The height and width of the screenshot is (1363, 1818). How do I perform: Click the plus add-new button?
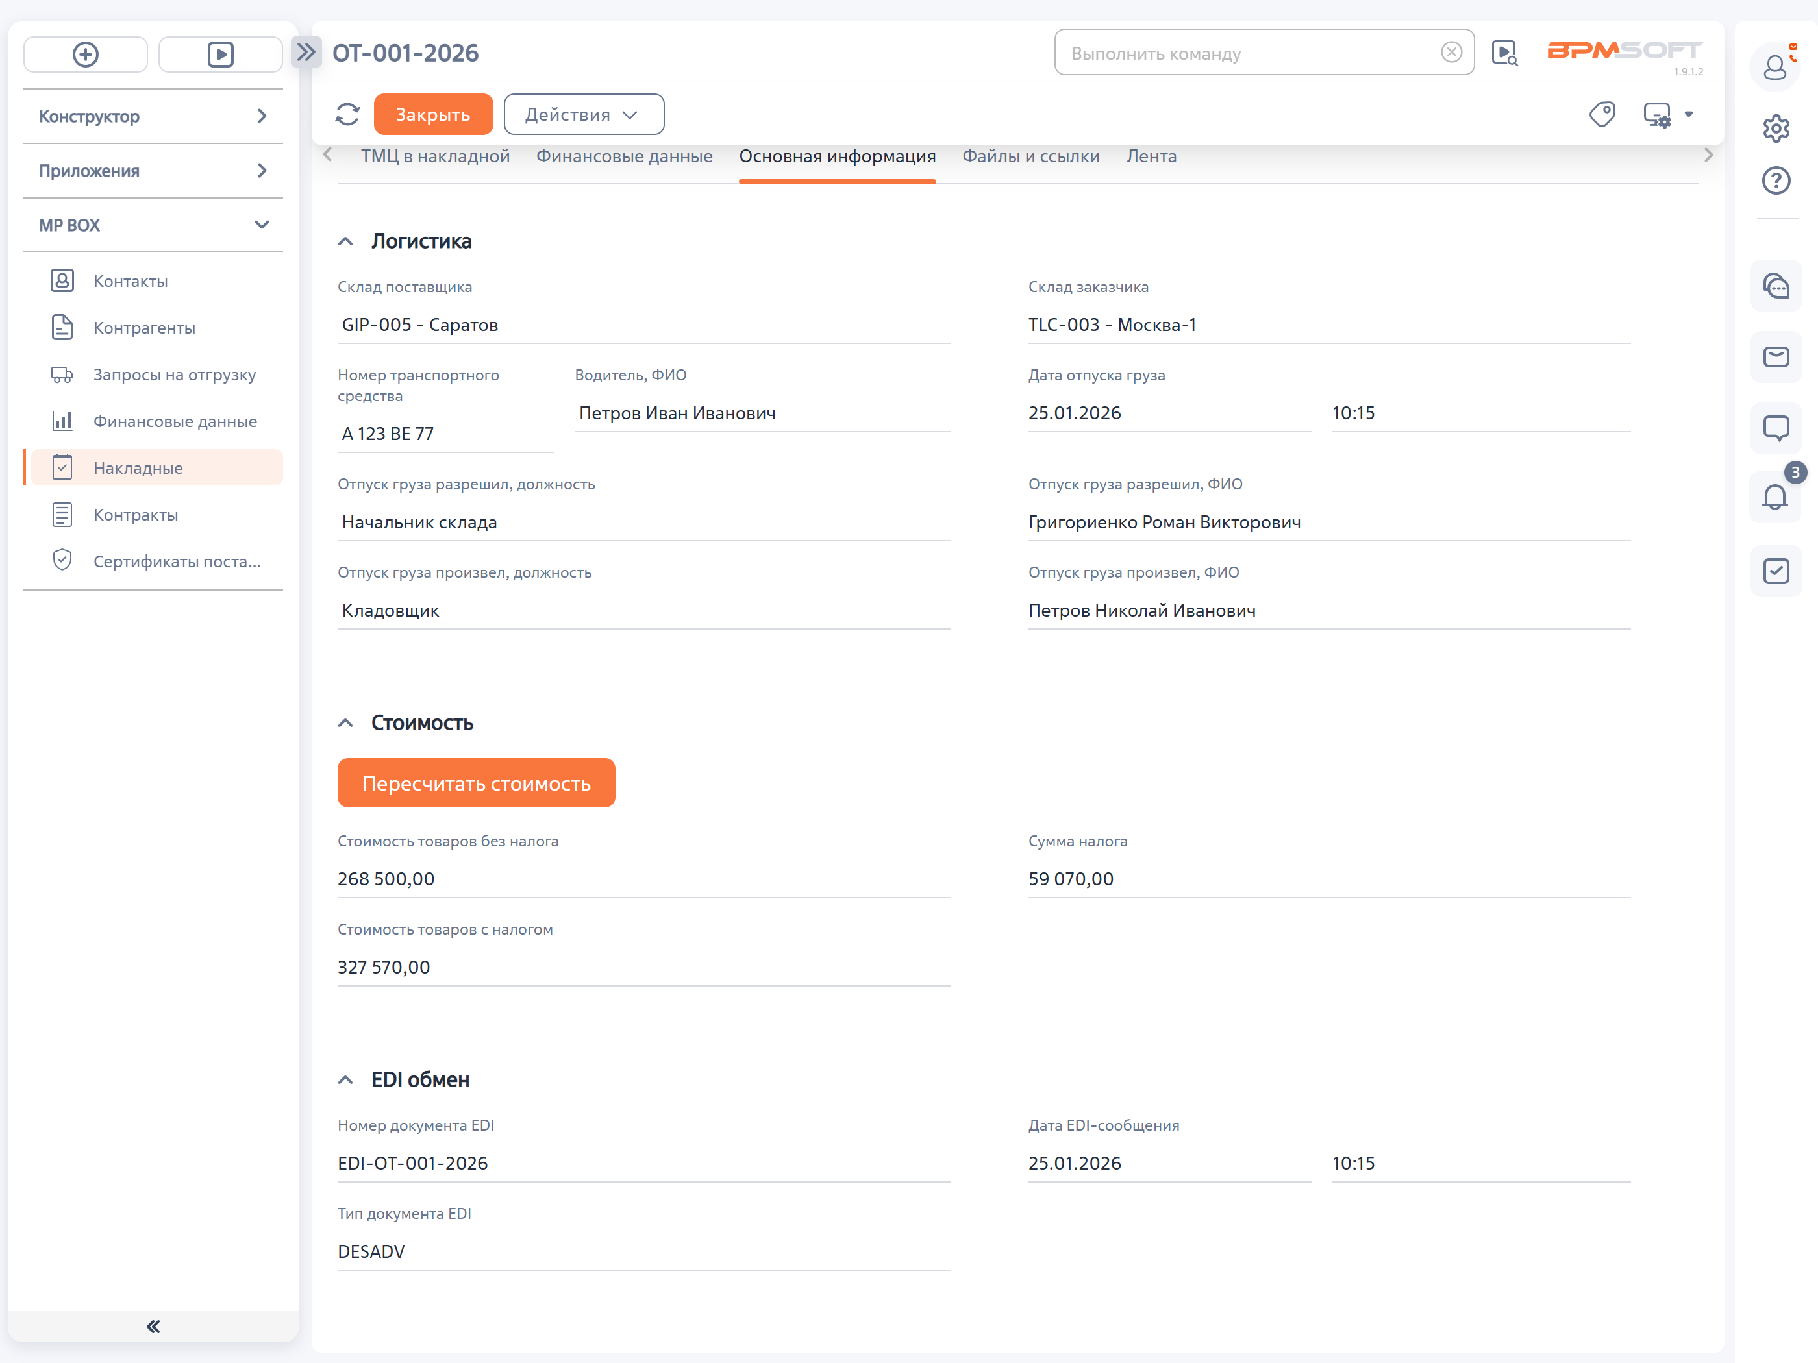pos(86,55)
